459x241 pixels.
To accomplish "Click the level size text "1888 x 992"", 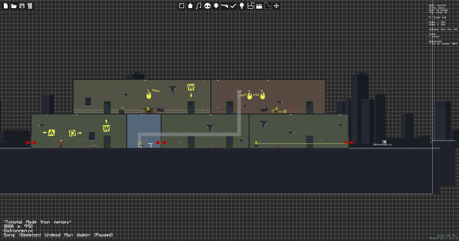I will point(18,226).
